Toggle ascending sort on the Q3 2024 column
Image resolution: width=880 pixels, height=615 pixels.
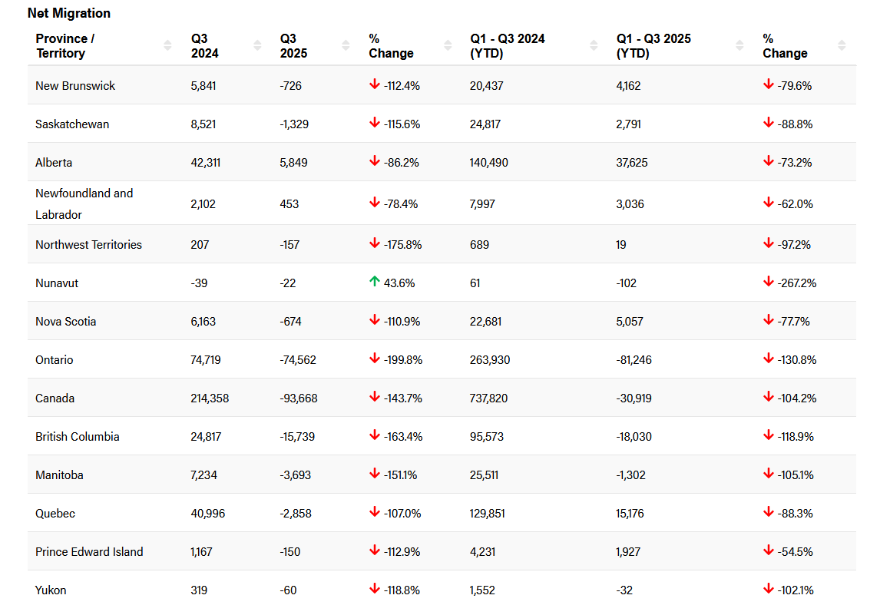pyautogui.click(x=257, y=45)
